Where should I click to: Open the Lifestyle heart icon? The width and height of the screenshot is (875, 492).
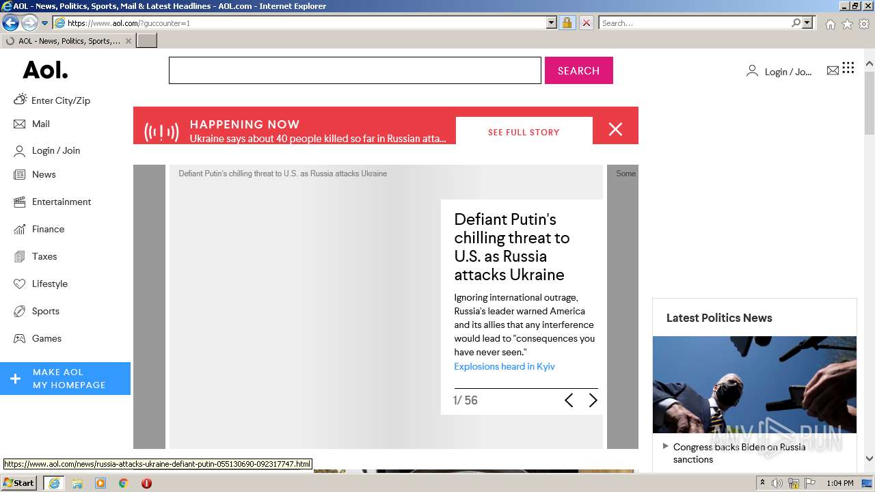coord(19,284)
